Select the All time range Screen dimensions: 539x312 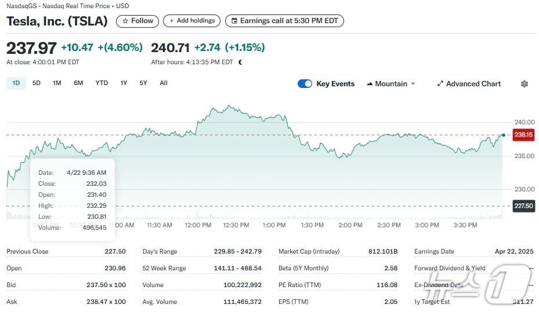pyautogui.click(x=164, y=83)
